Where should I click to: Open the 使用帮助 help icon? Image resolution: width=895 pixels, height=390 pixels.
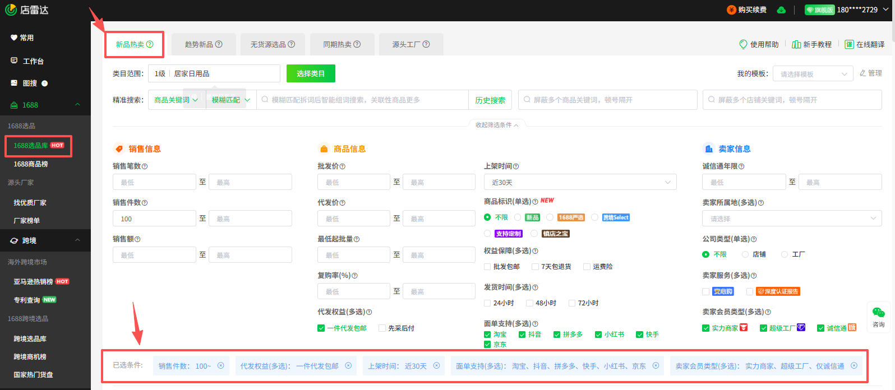pyautogui.click(x=743, y=44)
